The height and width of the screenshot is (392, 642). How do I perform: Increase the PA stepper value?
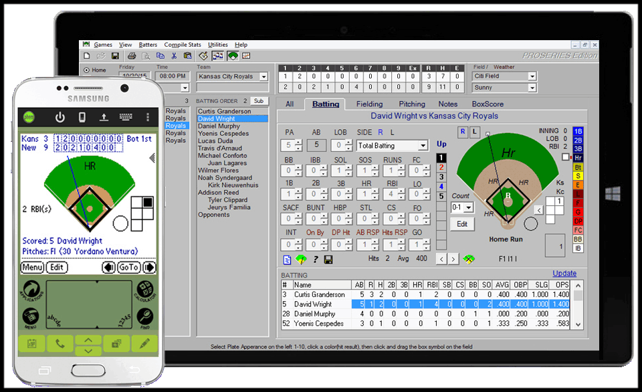(298, 142)
